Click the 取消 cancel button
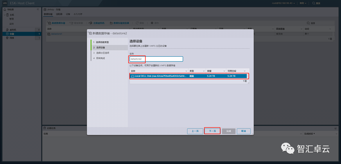The image size is (341, 164). 244,131
